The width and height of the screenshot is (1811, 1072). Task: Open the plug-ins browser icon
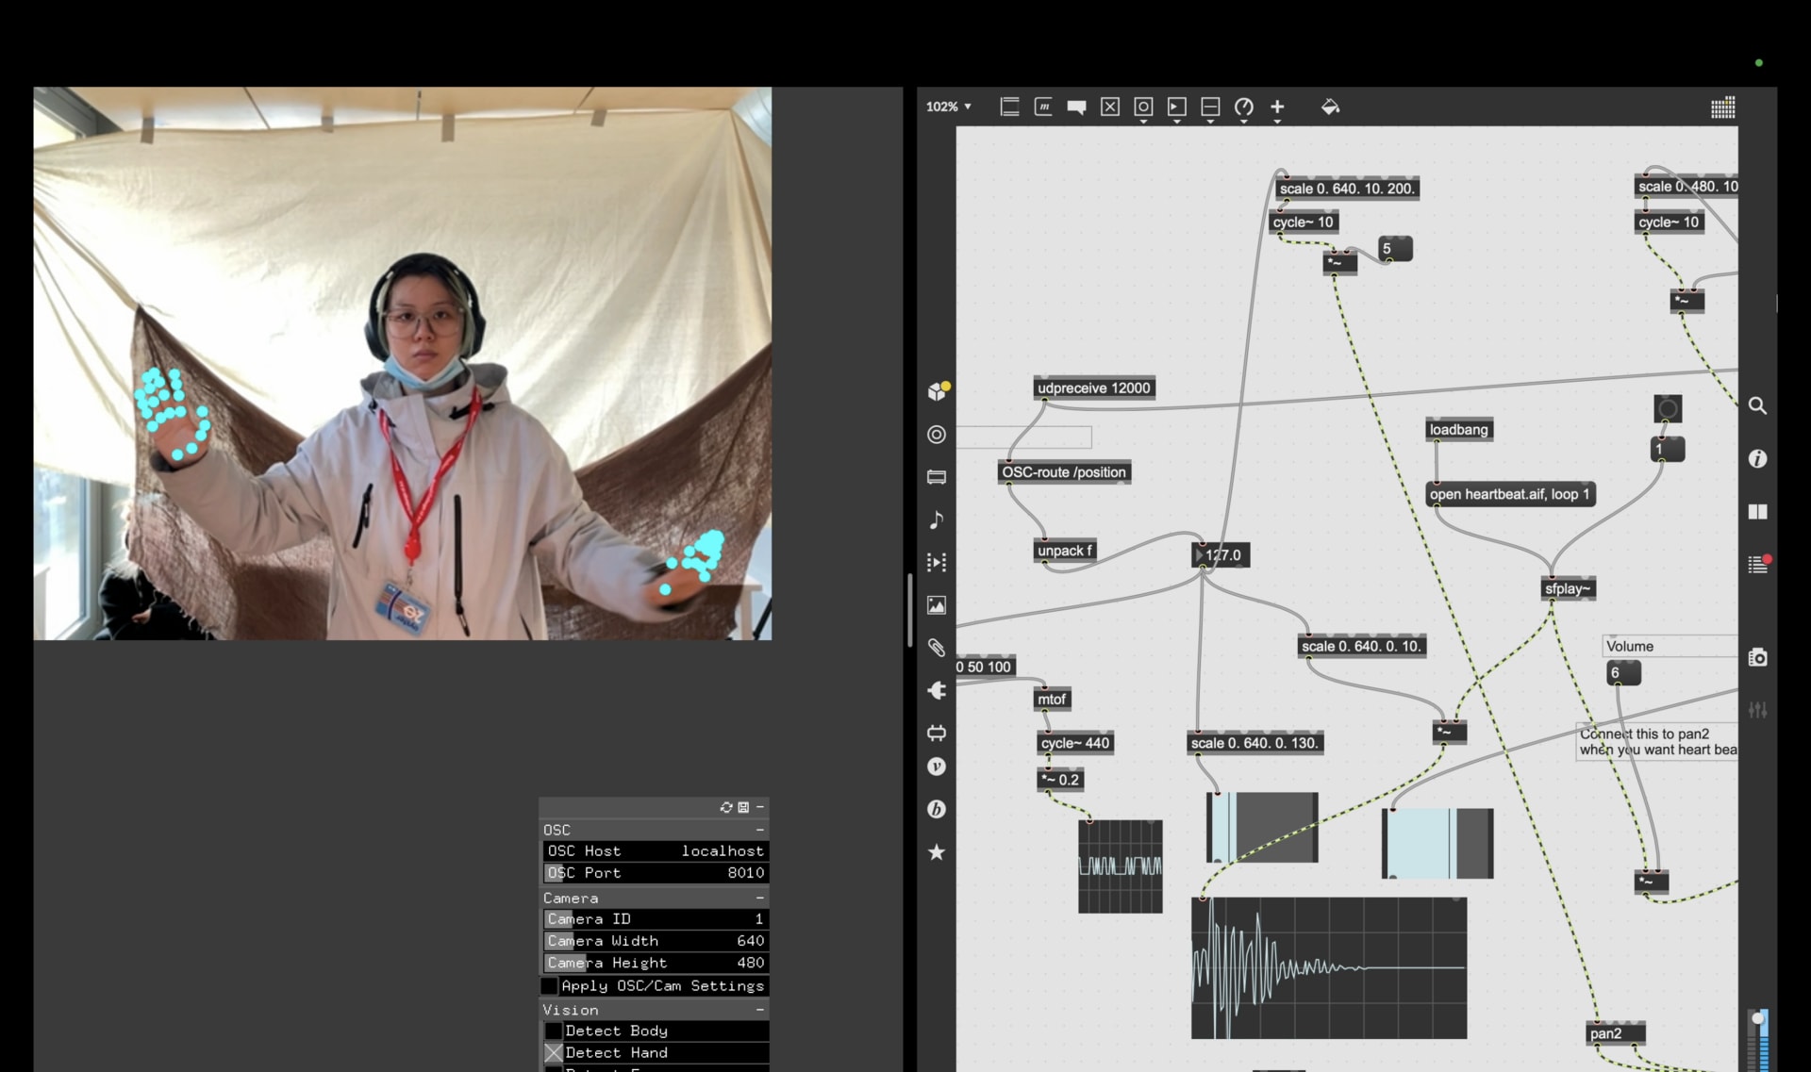937,691
